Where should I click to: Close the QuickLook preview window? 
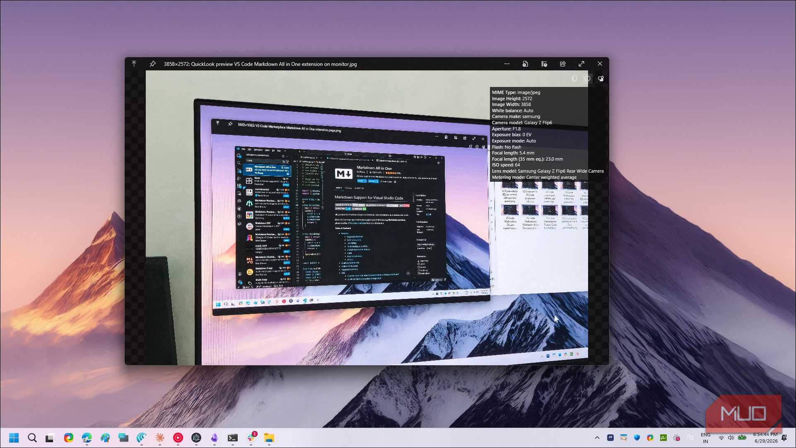tap(600, 64)
